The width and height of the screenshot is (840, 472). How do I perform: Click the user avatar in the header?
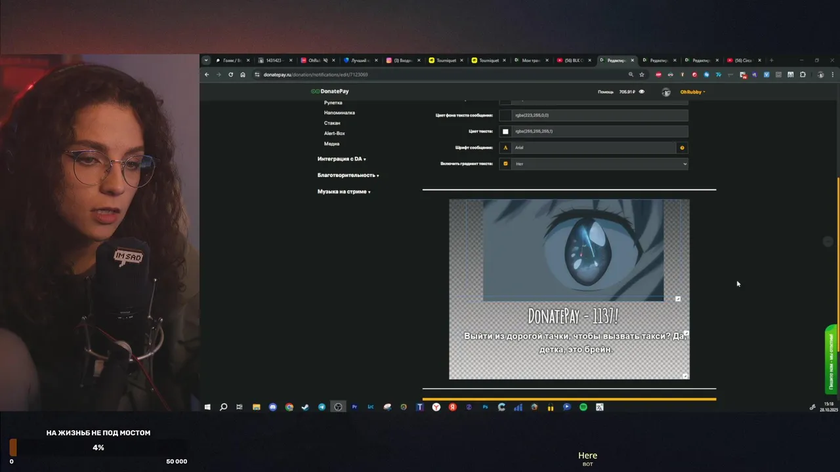point(666,92)
